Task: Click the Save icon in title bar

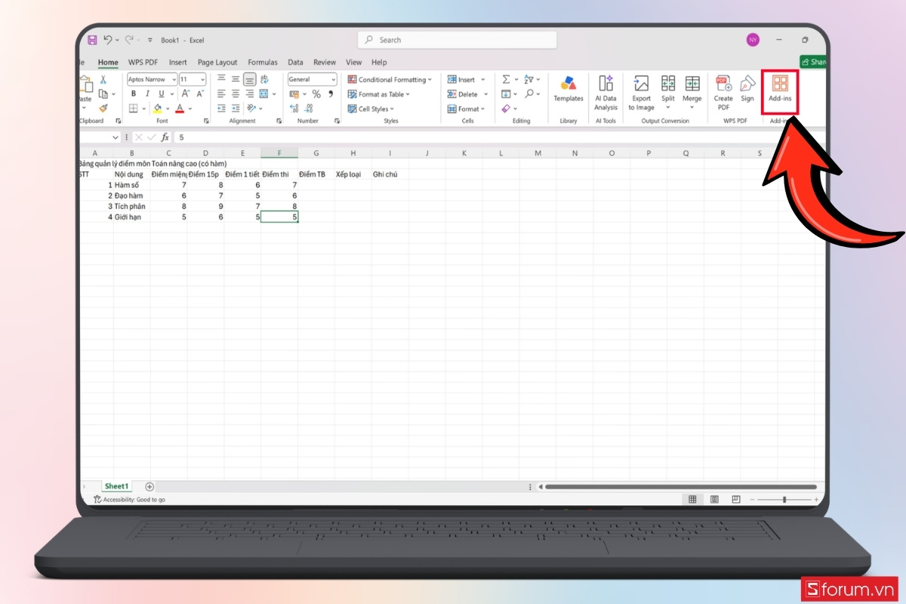Action: point(92,40)
